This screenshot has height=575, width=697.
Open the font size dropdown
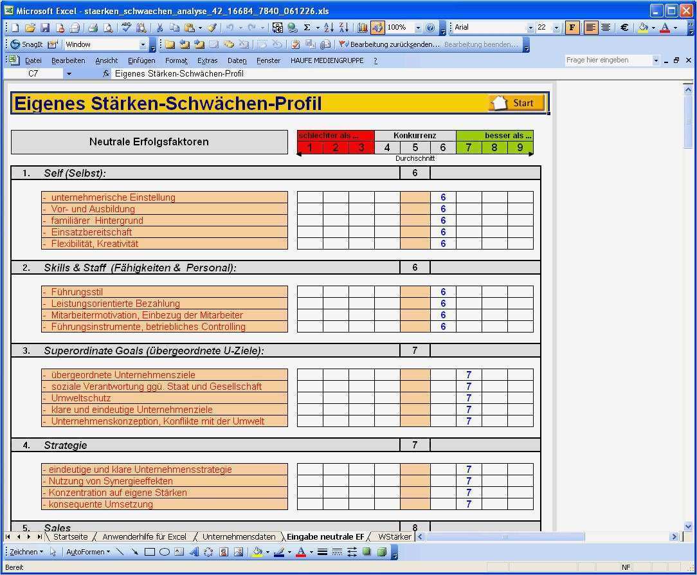(x=557, y=27)
